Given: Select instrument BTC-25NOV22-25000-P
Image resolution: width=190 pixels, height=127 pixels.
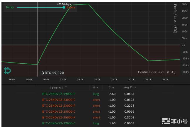Looking at the screenshot, I should (59, 117).
